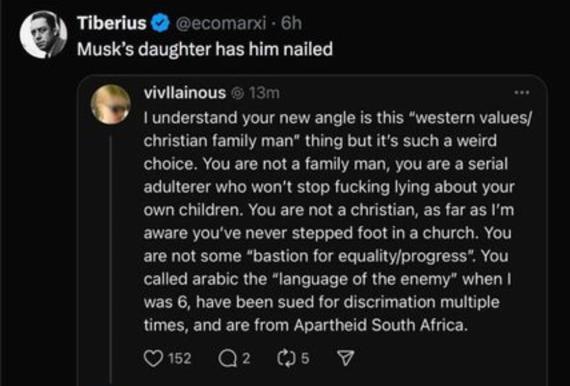Viewport: 570px width, 386px height.
Task: Open vivllainous profile avatar
Action: [x=111, y=104]
